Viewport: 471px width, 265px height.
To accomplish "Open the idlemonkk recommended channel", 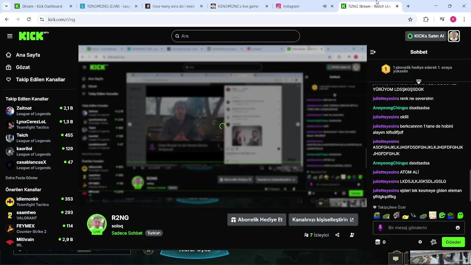I will coord(39,202).
